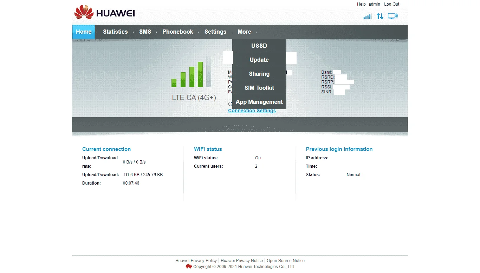This screenshot has width=480, height=273.
Task: Choose Update in the More menu
Action: tap(259, 60)
